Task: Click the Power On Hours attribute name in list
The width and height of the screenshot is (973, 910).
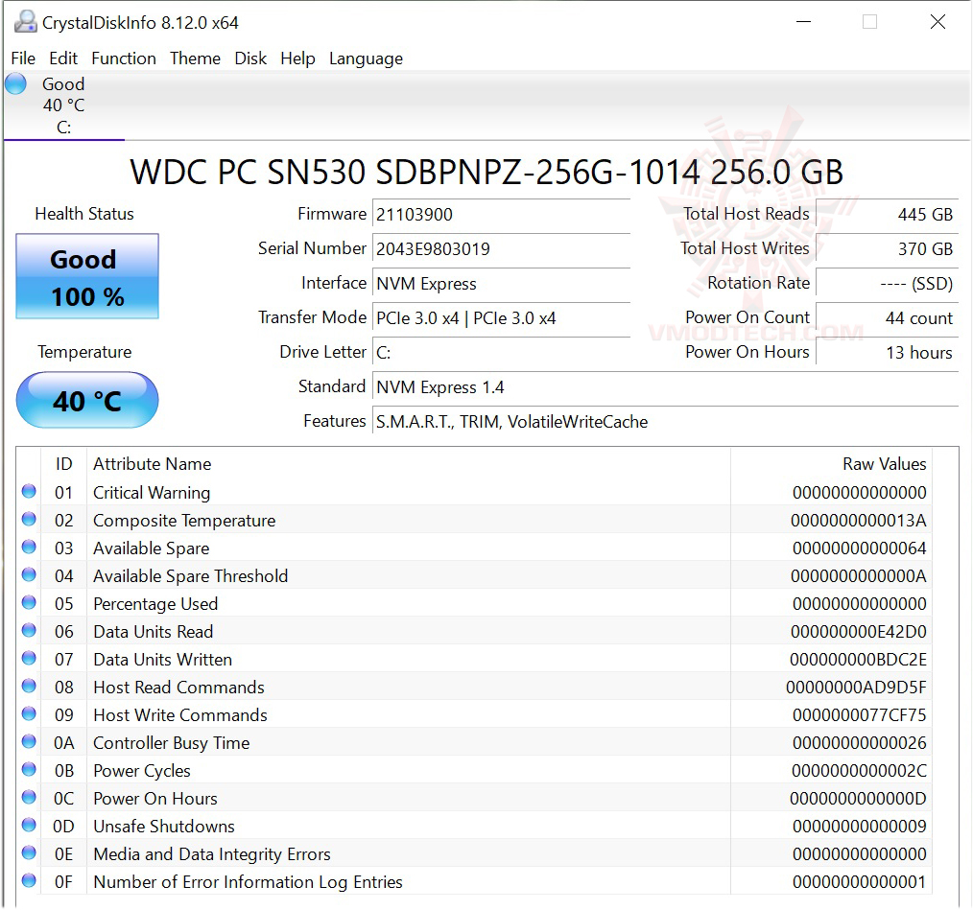Action: 155,799
